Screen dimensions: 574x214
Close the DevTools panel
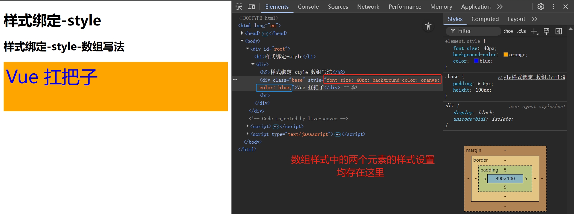(566, 7)
